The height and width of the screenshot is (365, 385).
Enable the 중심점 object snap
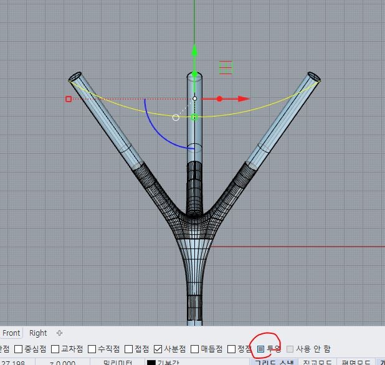[x=19, y=349]
